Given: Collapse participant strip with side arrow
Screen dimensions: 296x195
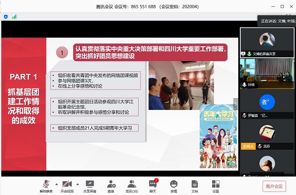Looking at the screenshot, I should 235,104.
